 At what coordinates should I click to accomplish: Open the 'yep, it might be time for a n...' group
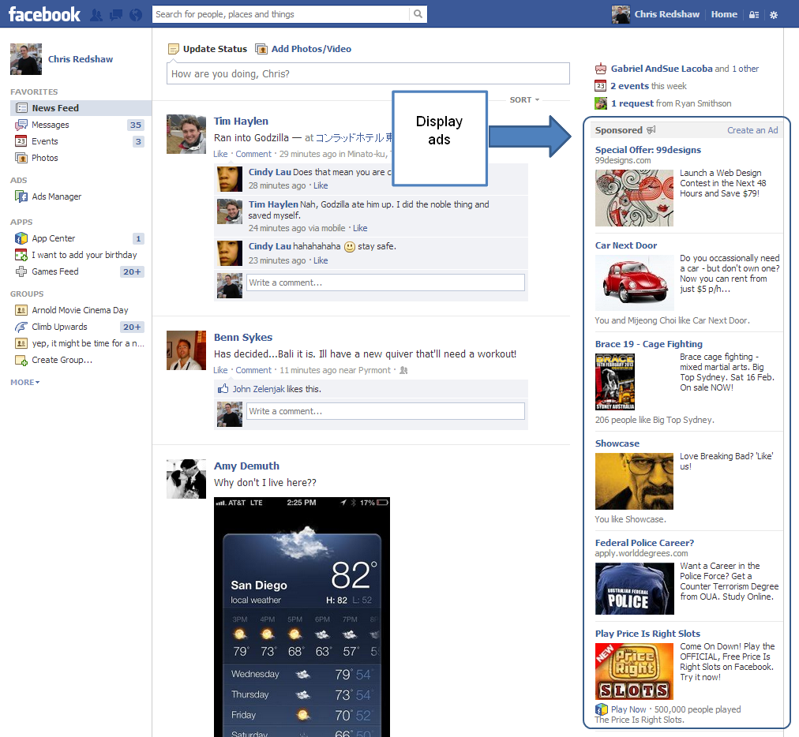88,343
